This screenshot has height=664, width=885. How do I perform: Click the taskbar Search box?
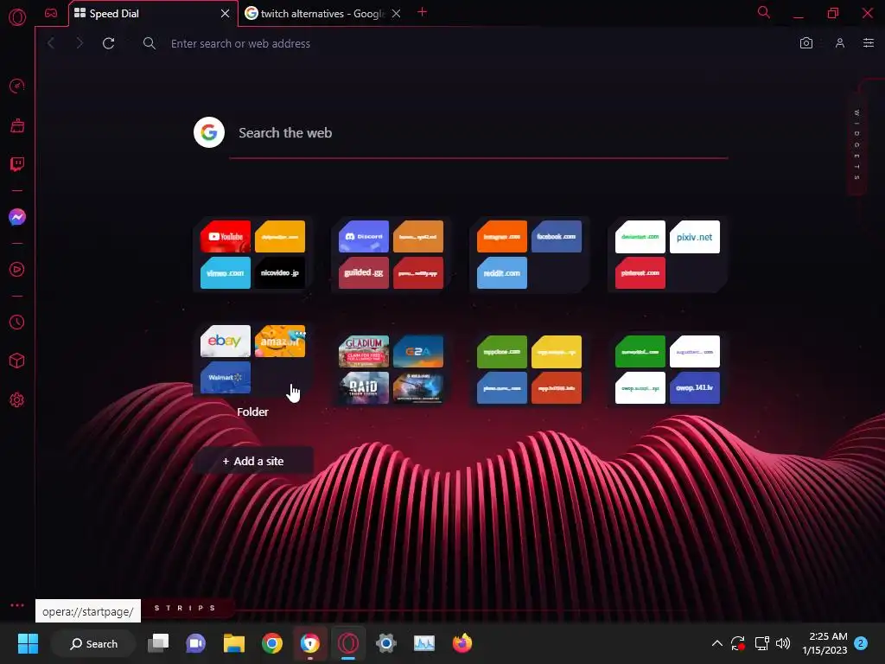tap(93, 643)
